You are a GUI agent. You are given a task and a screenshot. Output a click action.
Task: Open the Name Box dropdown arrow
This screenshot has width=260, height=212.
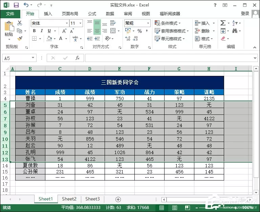tap(33, 58)
